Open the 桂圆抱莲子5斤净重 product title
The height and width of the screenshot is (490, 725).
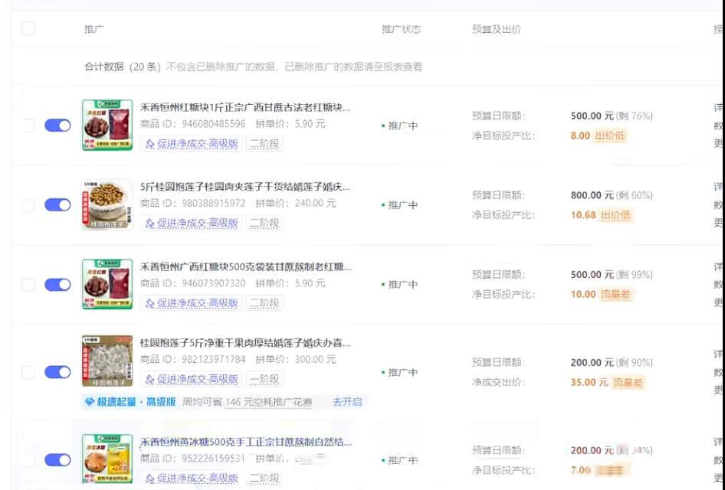click(x=245, y=343)
